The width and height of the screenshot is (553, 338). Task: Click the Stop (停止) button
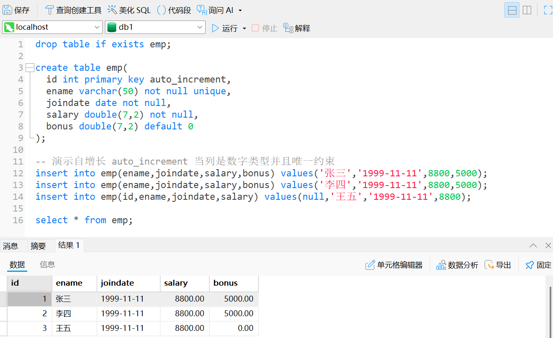[x=264, y=28]
